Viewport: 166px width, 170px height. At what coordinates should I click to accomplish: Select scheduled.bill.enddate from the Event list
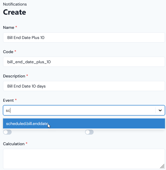(x=84, y=123)
